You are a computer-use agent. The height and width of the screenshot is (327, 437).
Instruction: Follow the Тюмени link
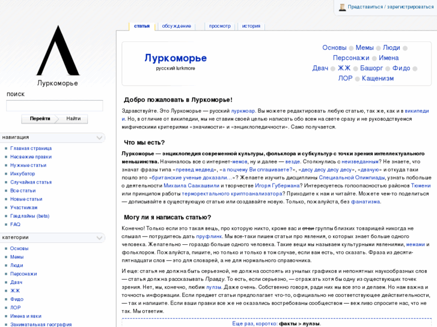421,185
